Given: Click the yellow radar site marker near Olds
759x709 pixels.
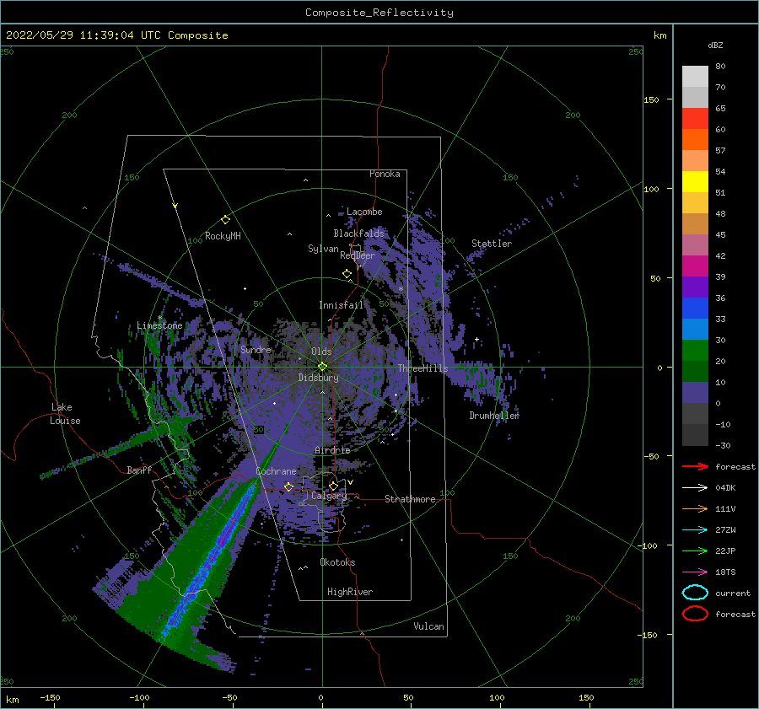Looking at the screenshot, I should tap(322, 367).
